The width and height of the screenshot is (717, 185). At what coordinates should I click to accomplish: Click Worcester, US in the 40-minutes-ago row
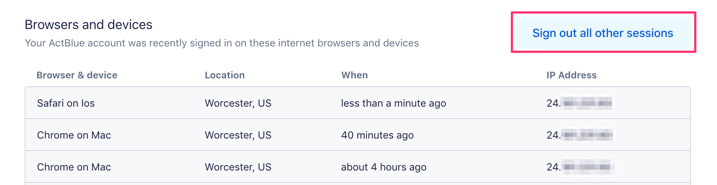[238, 135]
